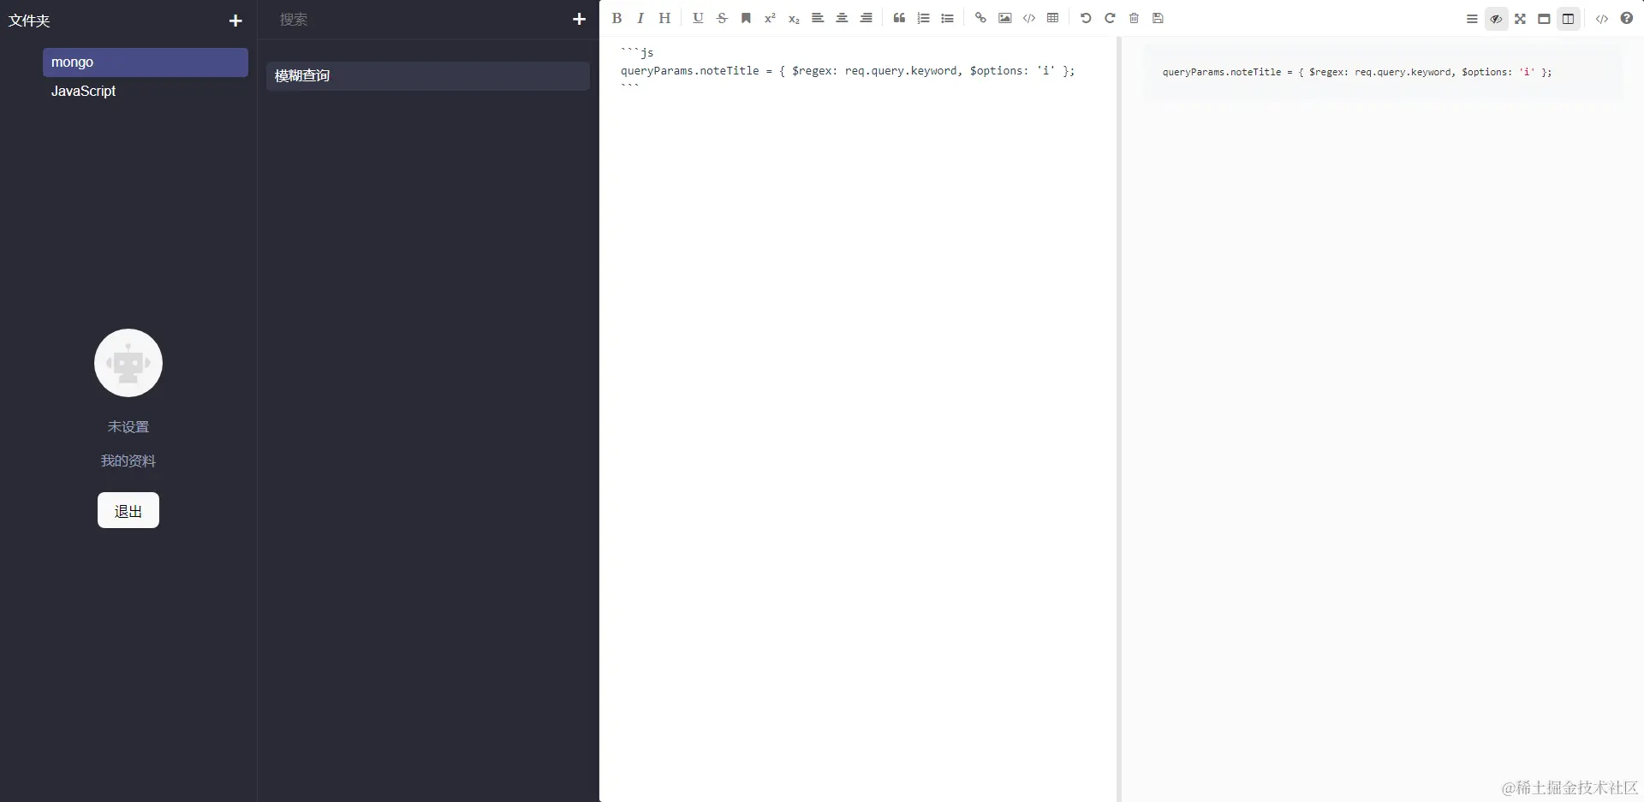Open the 模糊查询 note
This screenshot has width=1644, height=802.
(x=428, y=76)
